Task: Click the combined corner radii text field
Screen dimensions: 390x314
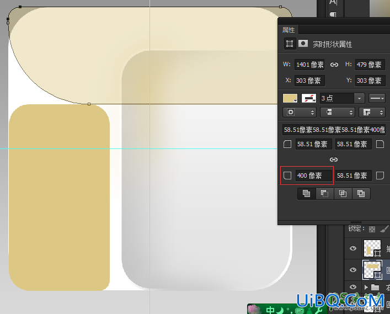Action: [334, 130]
